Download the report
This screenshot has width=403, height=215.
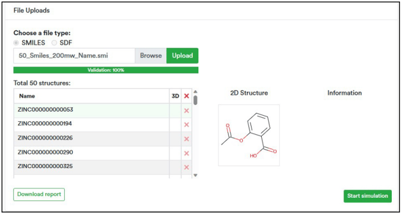click(x=39, y=194)
